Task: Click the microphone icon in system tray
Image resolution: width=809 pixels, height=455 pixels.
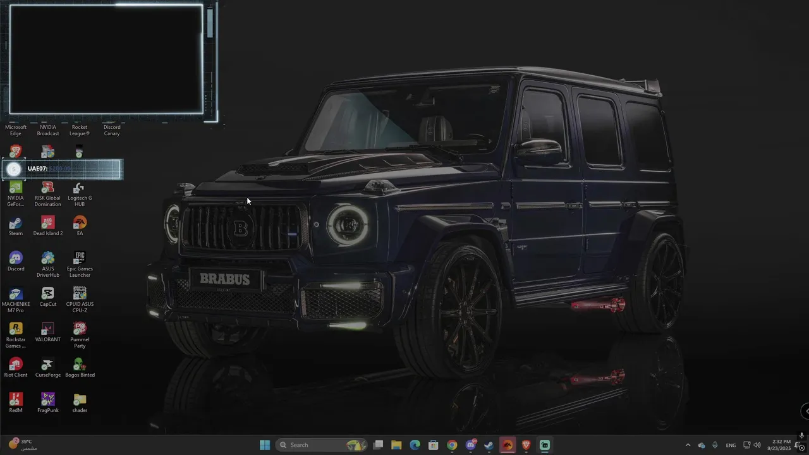Action: point(715,445)
